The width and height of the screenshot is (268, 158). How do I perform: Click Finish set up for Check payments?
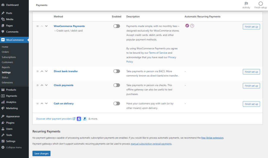251,86
